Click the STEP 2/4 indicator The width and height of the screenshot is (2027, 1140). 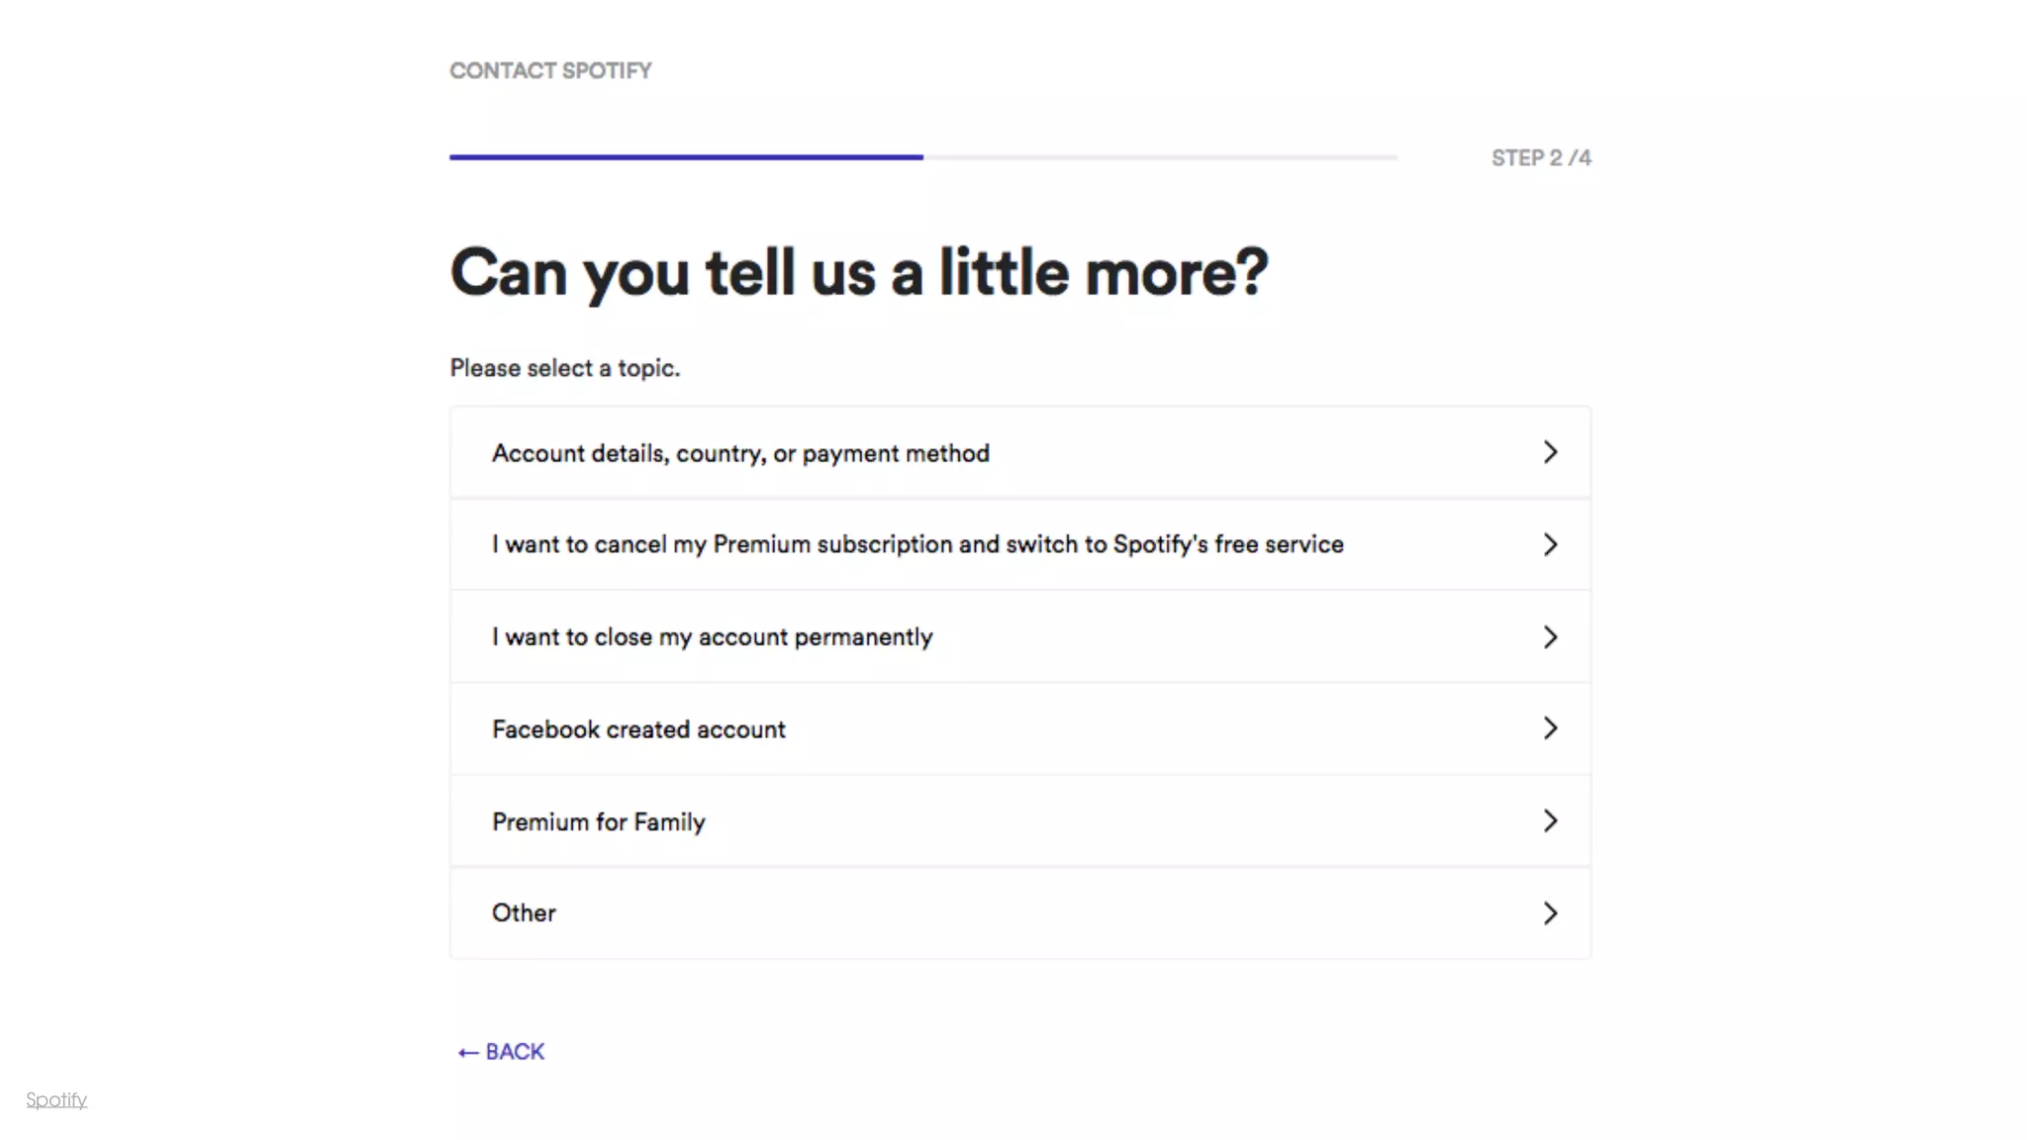pos(1541,158)
